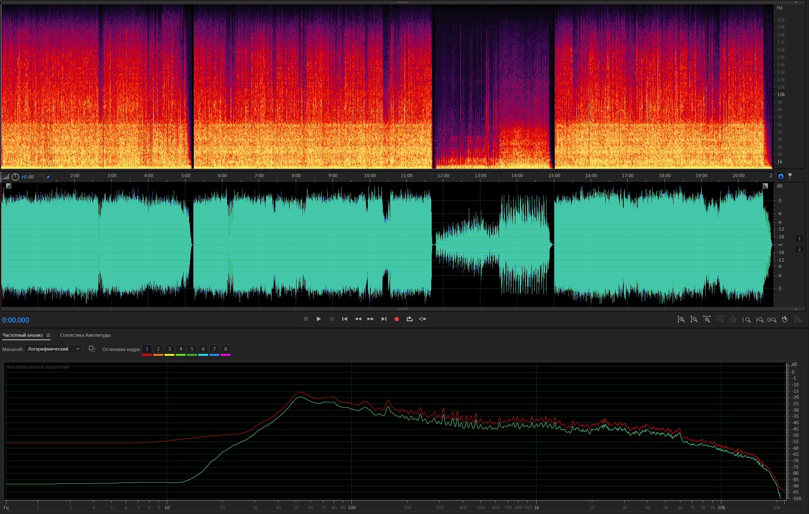Open the Частотный анализ panel menu
This screenshot has width=809, height=514.
tap(48, 335)
